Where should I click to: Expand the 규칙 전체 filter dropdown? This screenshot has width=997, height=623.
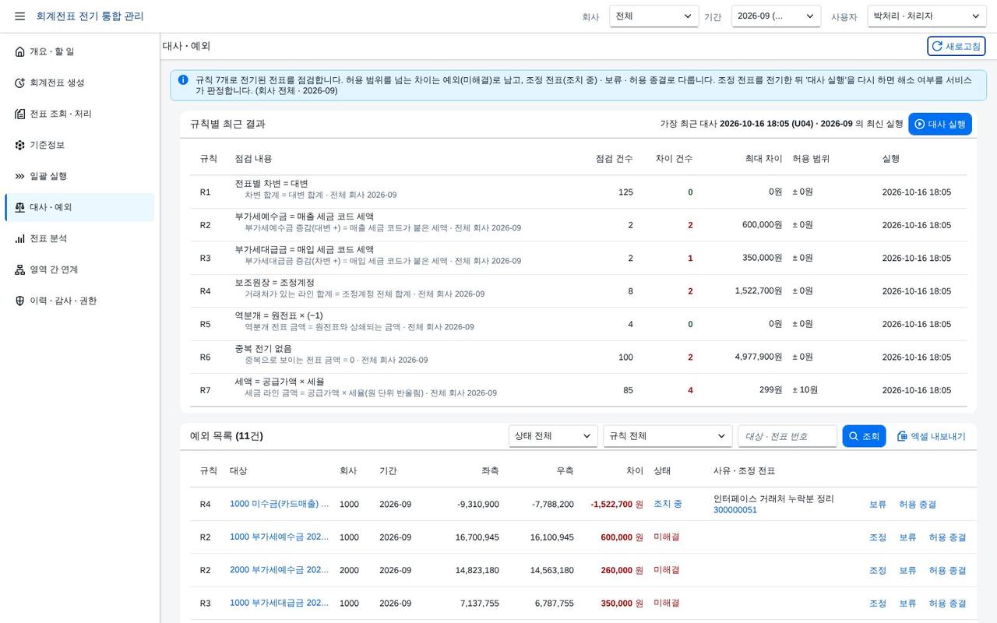(x=668, y=436)
